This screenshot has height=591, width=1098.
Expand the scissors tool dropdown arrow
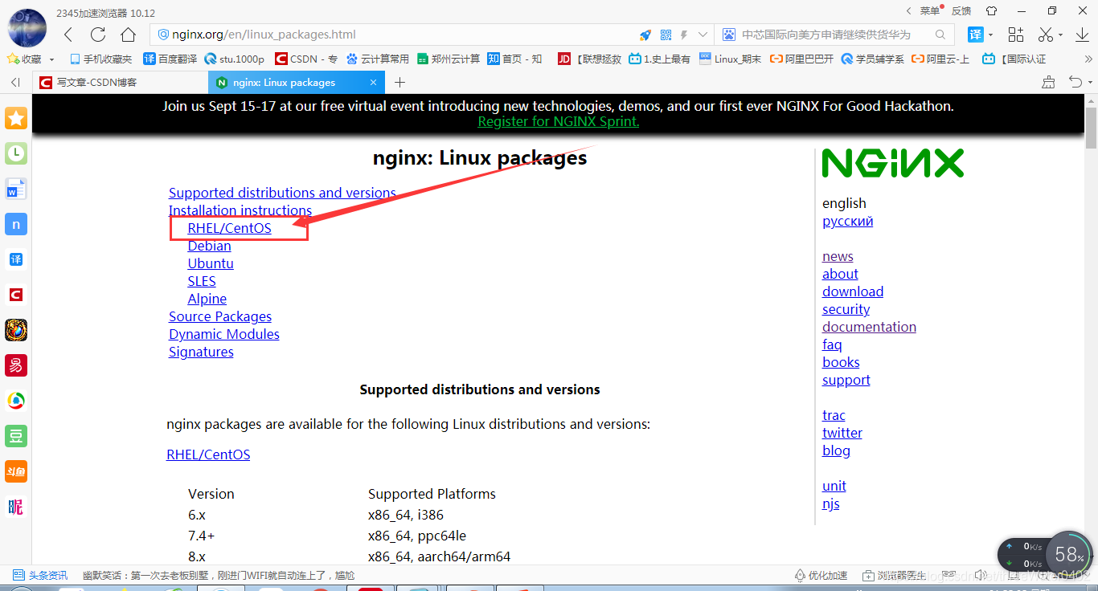[1060, 35]
